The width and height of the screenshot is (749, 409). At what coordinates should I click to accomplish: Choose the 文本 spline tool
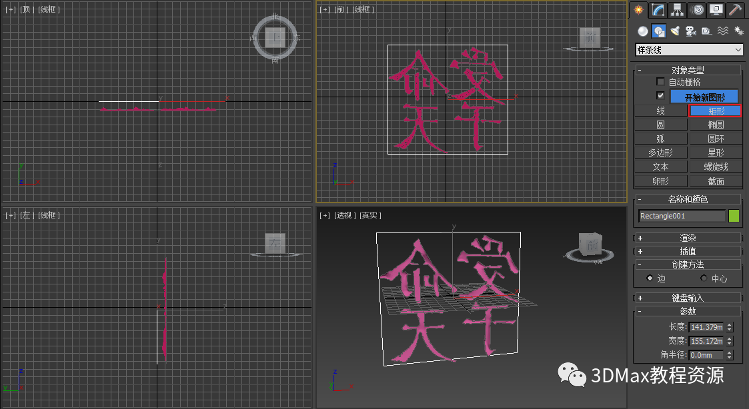point(661,167)
